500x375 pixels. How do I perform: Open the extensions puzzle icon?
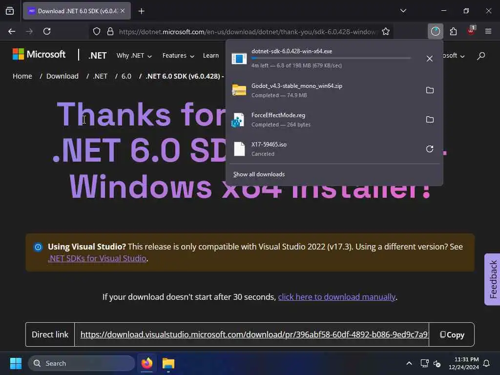(x=453, y=31)
